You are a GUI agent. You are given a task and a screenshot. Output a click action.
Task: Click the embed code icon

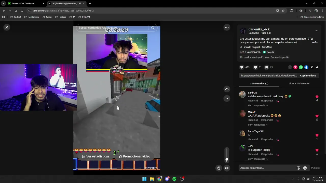[290, 67]
